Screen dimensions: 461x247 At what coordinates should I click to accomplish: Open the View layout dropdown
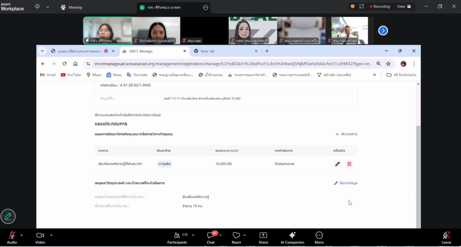(x=404, y=7)
